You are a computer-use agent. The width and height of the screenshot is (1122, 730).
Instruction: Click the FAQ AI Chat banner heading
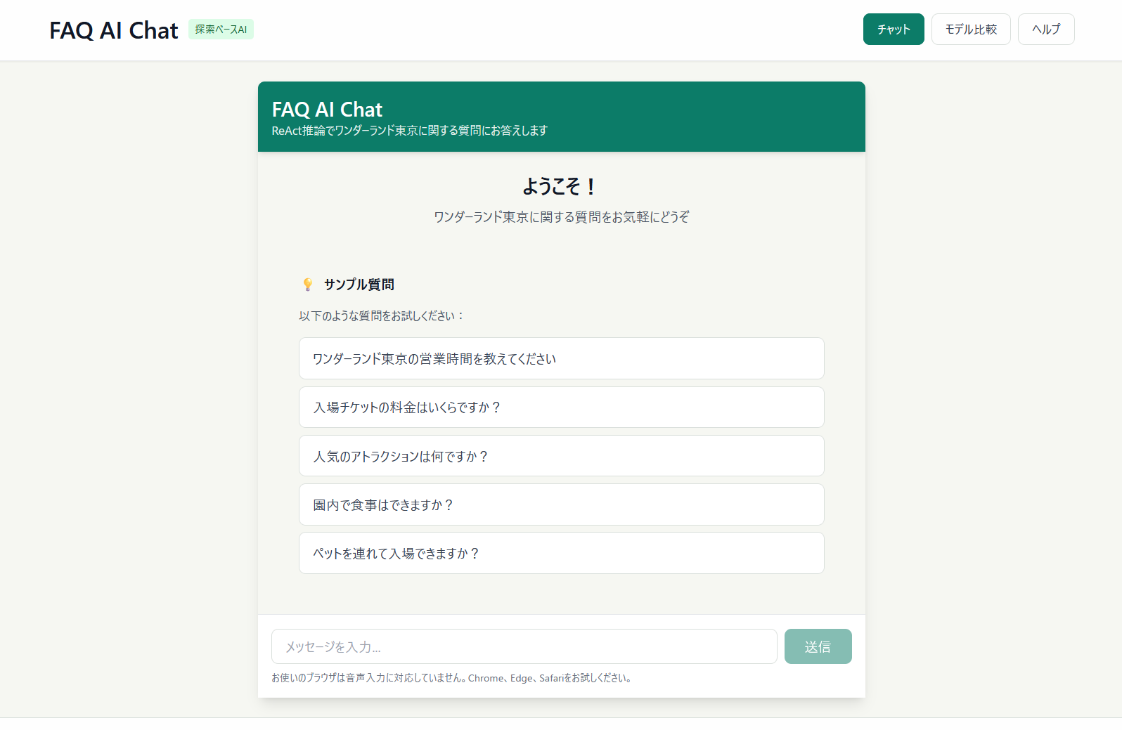(327, 110)
